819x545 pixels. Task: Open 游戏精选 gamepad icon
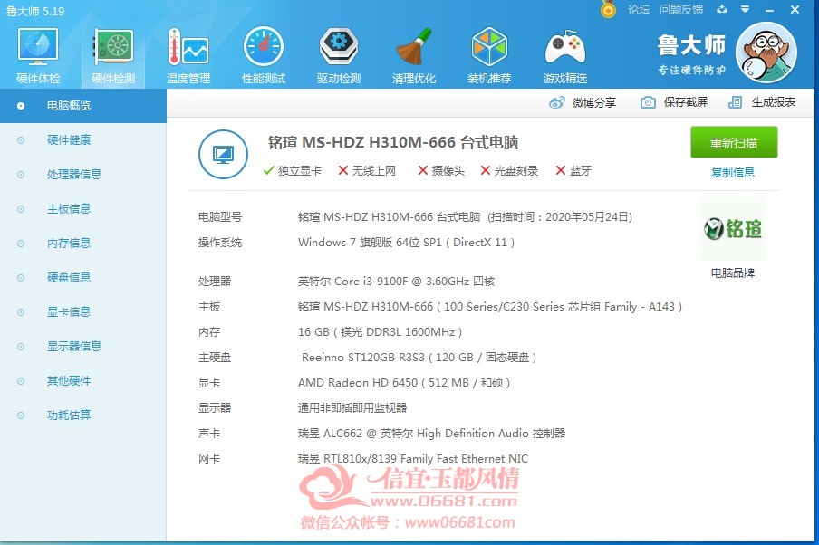tap(564, 56)
